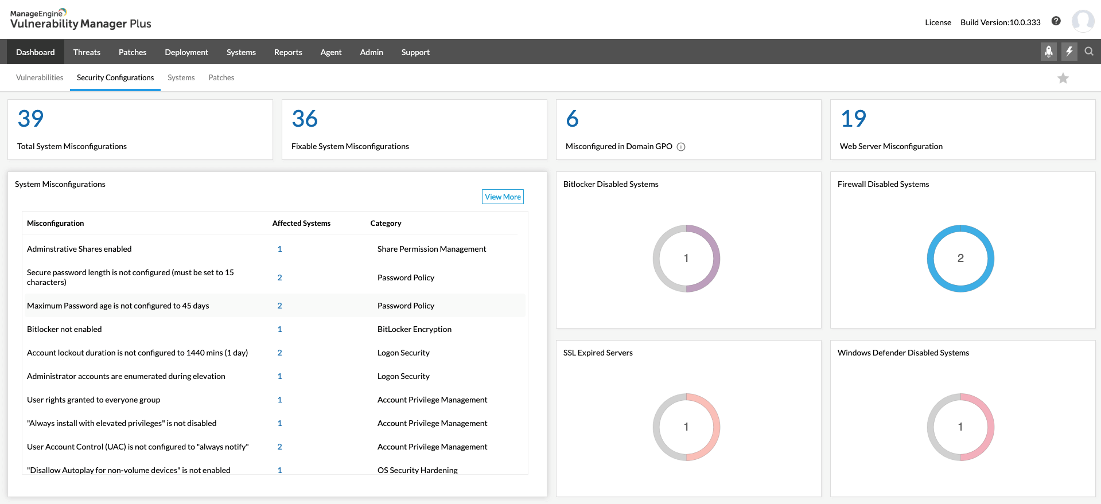The image size is (1101, 504).
Task: Click the ManageEngine Vulnerability Manager Plus logo
Action: pyautogui.click(x=80, y=19)
